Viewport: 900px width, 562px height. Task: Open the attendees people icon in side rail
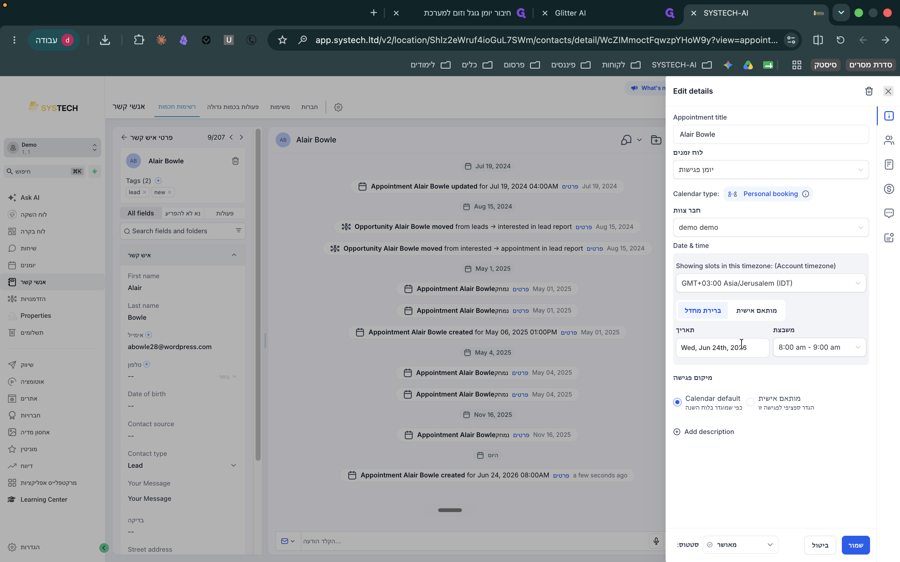point(889,140)
